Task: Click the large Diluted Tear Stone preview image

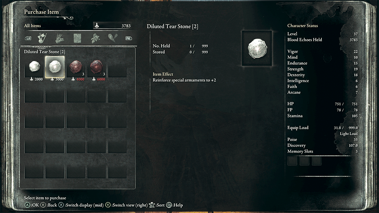Action: pos(257,48)
